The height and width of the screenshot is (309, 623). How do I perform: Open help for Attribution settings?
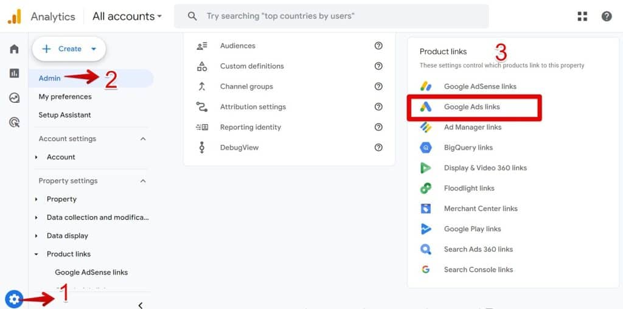click(x=378, y=107)
